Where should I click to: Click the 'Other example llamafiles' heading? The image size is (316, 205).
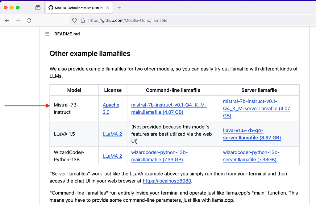point(90,54)
